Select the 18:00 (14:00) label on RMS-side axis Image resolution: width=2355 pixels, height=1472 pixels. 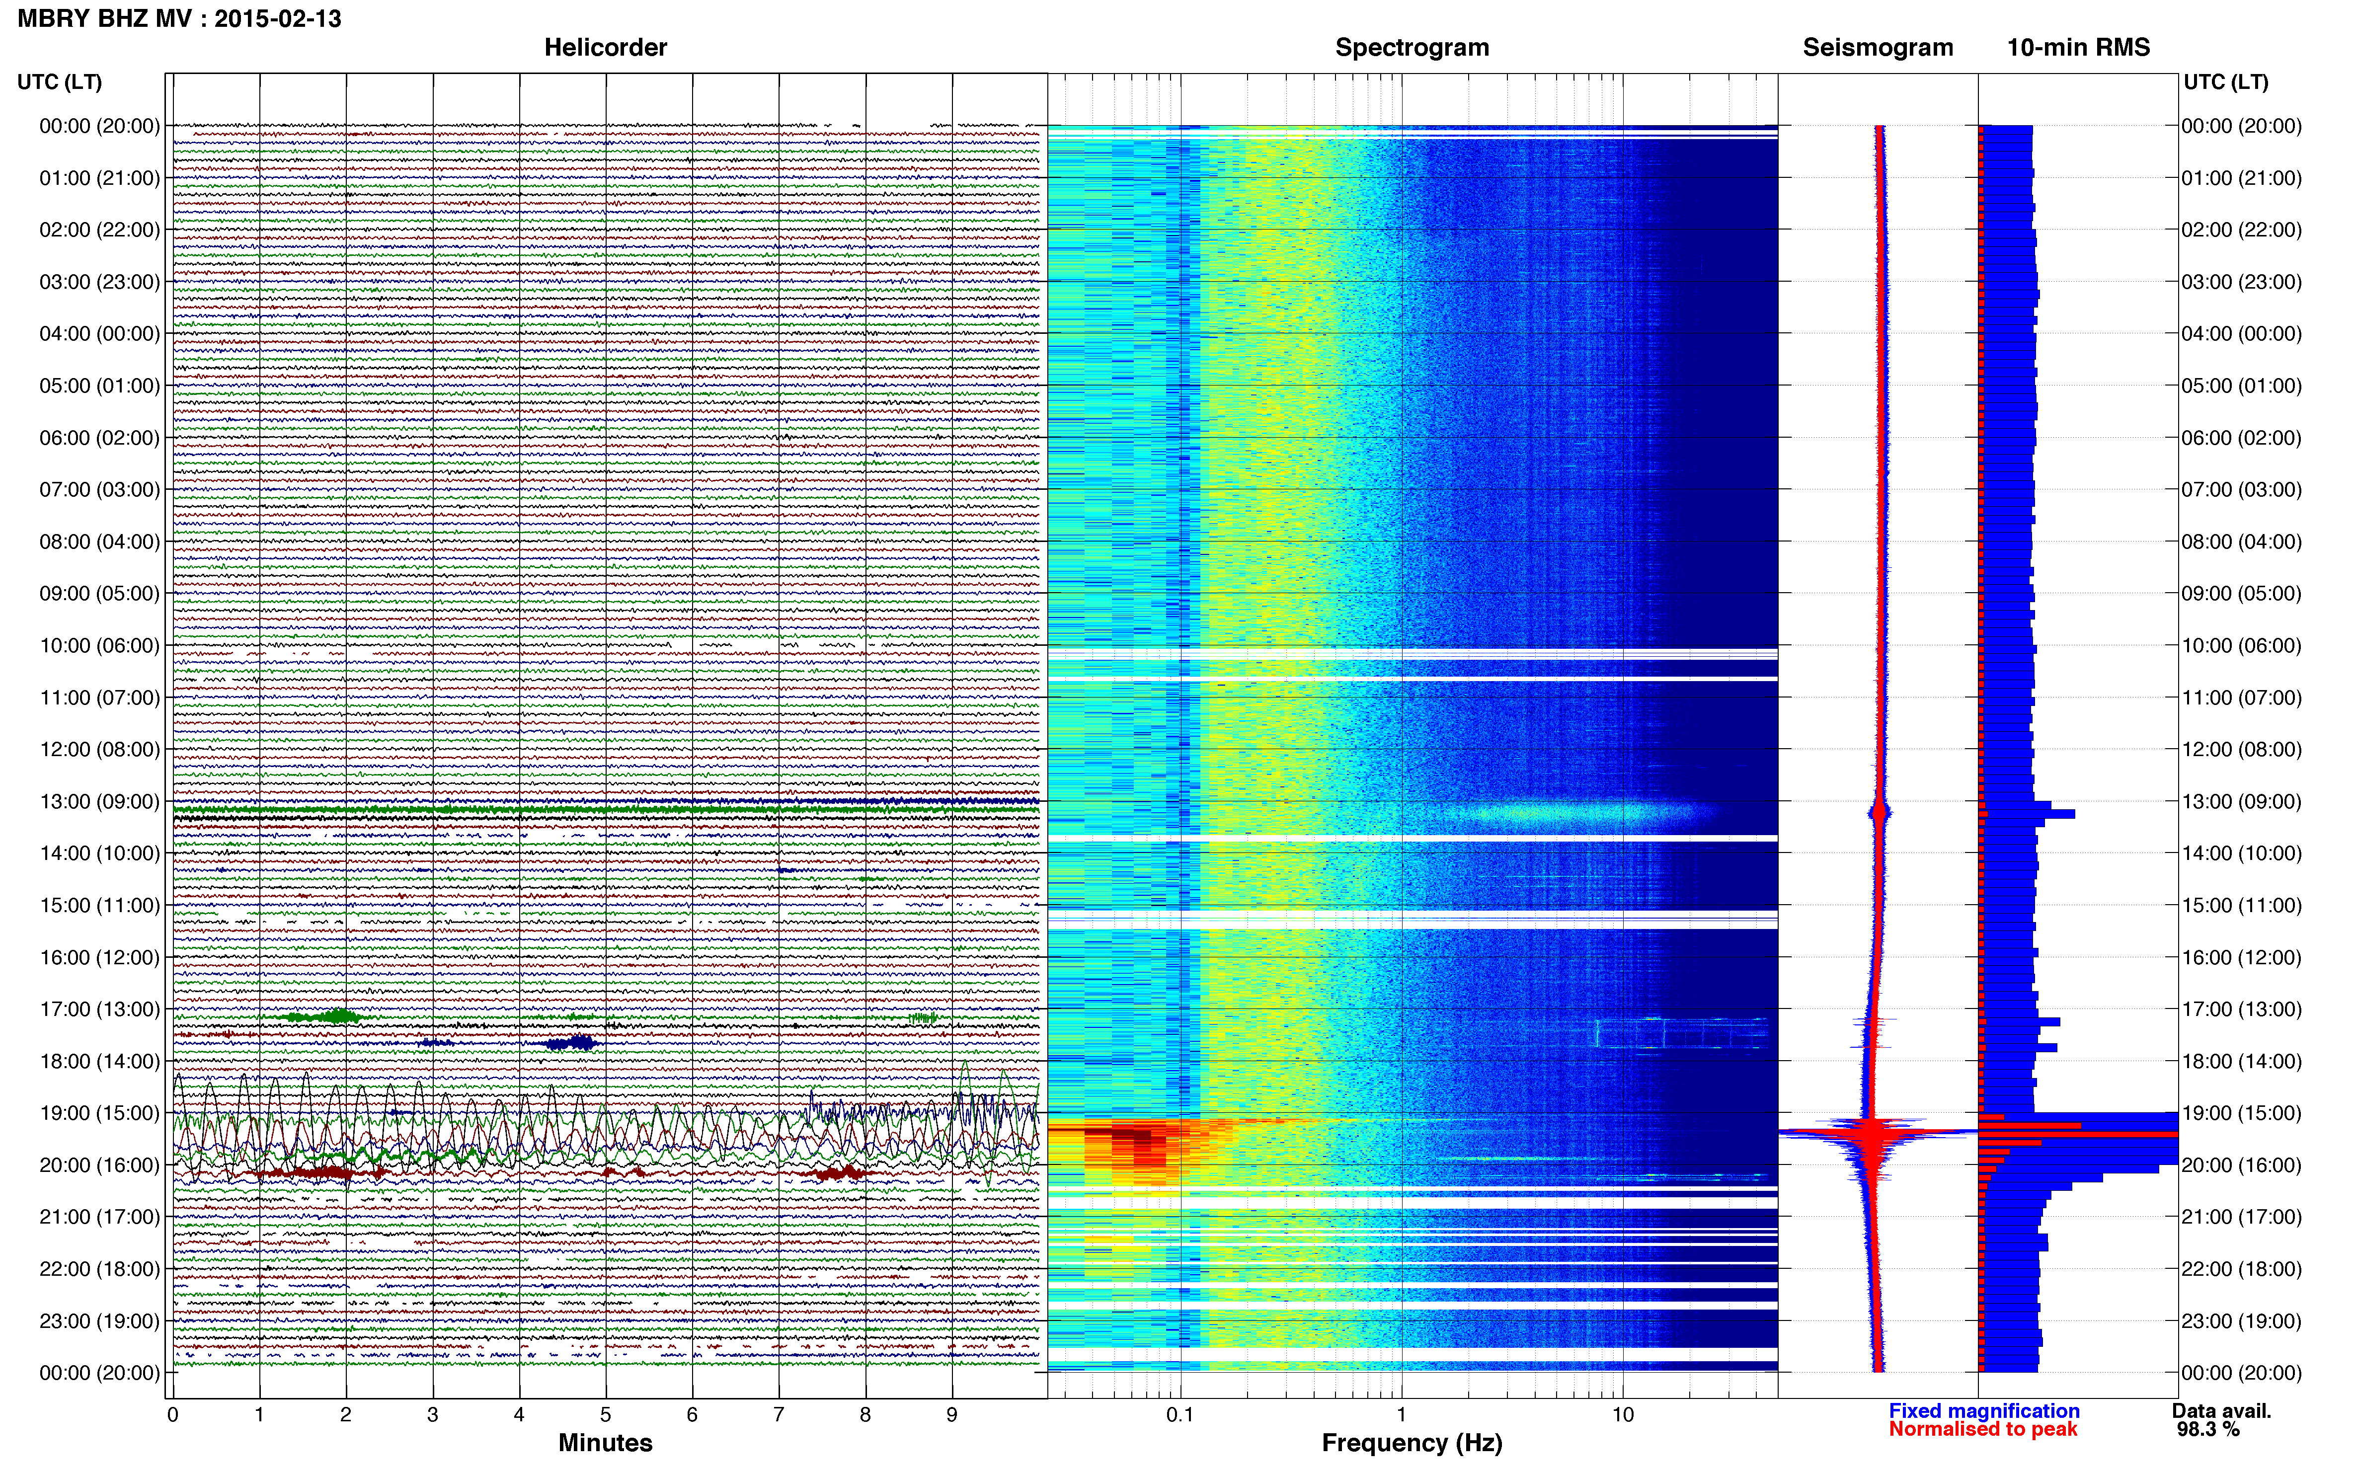coord(2241,1061)
